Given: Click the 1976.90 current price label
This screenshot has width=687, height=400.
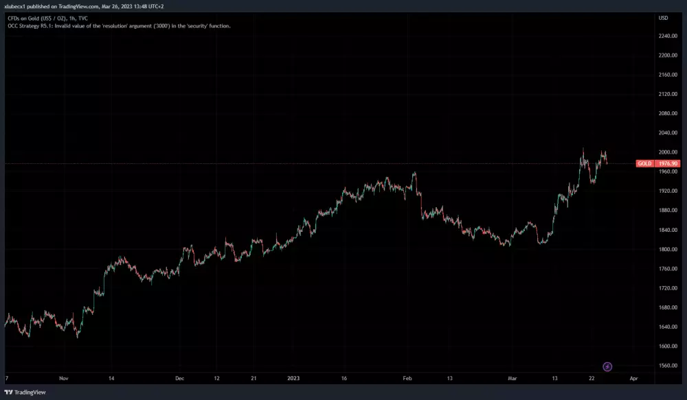Looking at the screenshot, I should pos(668,164).
